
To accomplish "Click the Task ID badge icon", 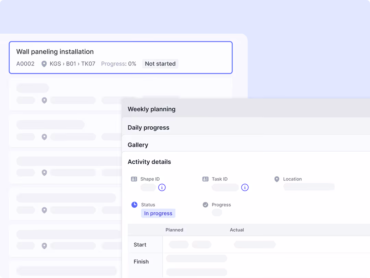I will click(x=206, y=179).
